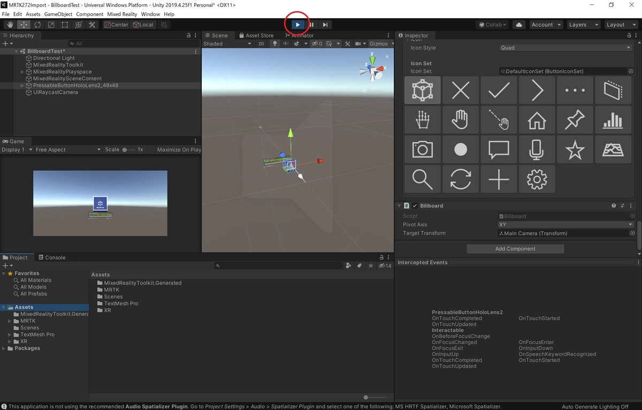Open the Free Aspect dropdown

[68, 150]
